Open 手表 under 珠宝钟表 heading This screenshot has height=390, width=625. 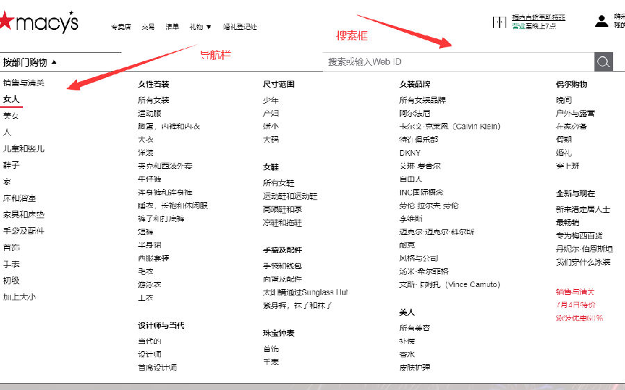271,361
